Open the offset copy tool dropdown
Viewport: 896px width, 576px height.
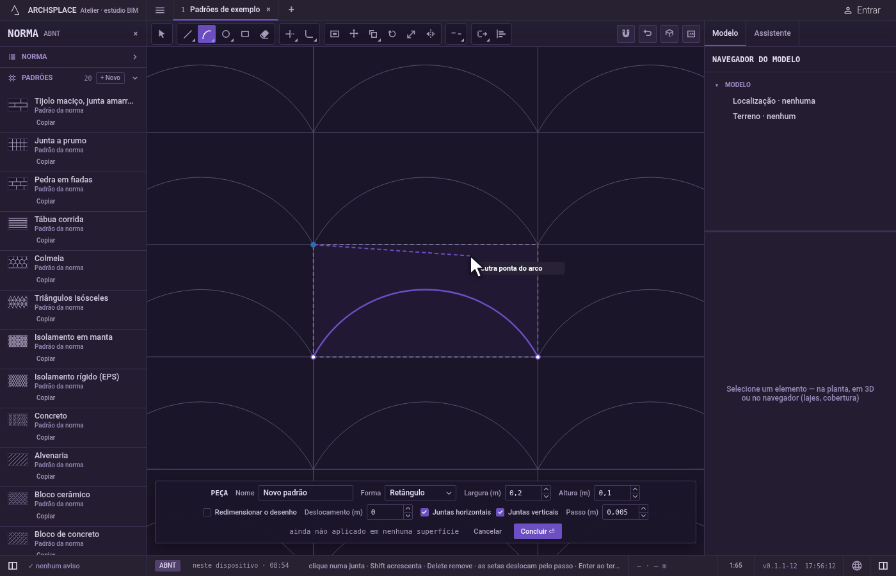[x=373, y=34]
